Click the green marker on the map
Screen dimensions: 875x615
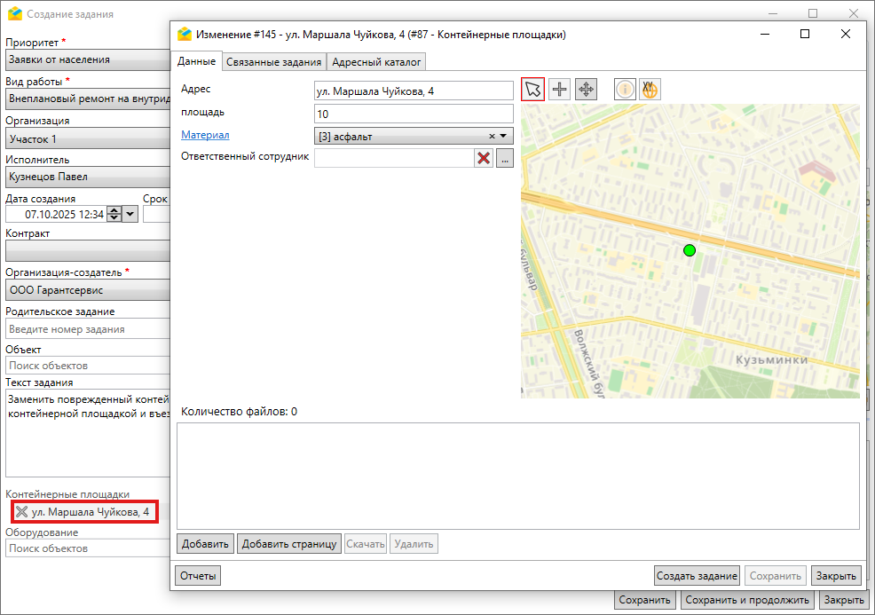click(690, 251)
